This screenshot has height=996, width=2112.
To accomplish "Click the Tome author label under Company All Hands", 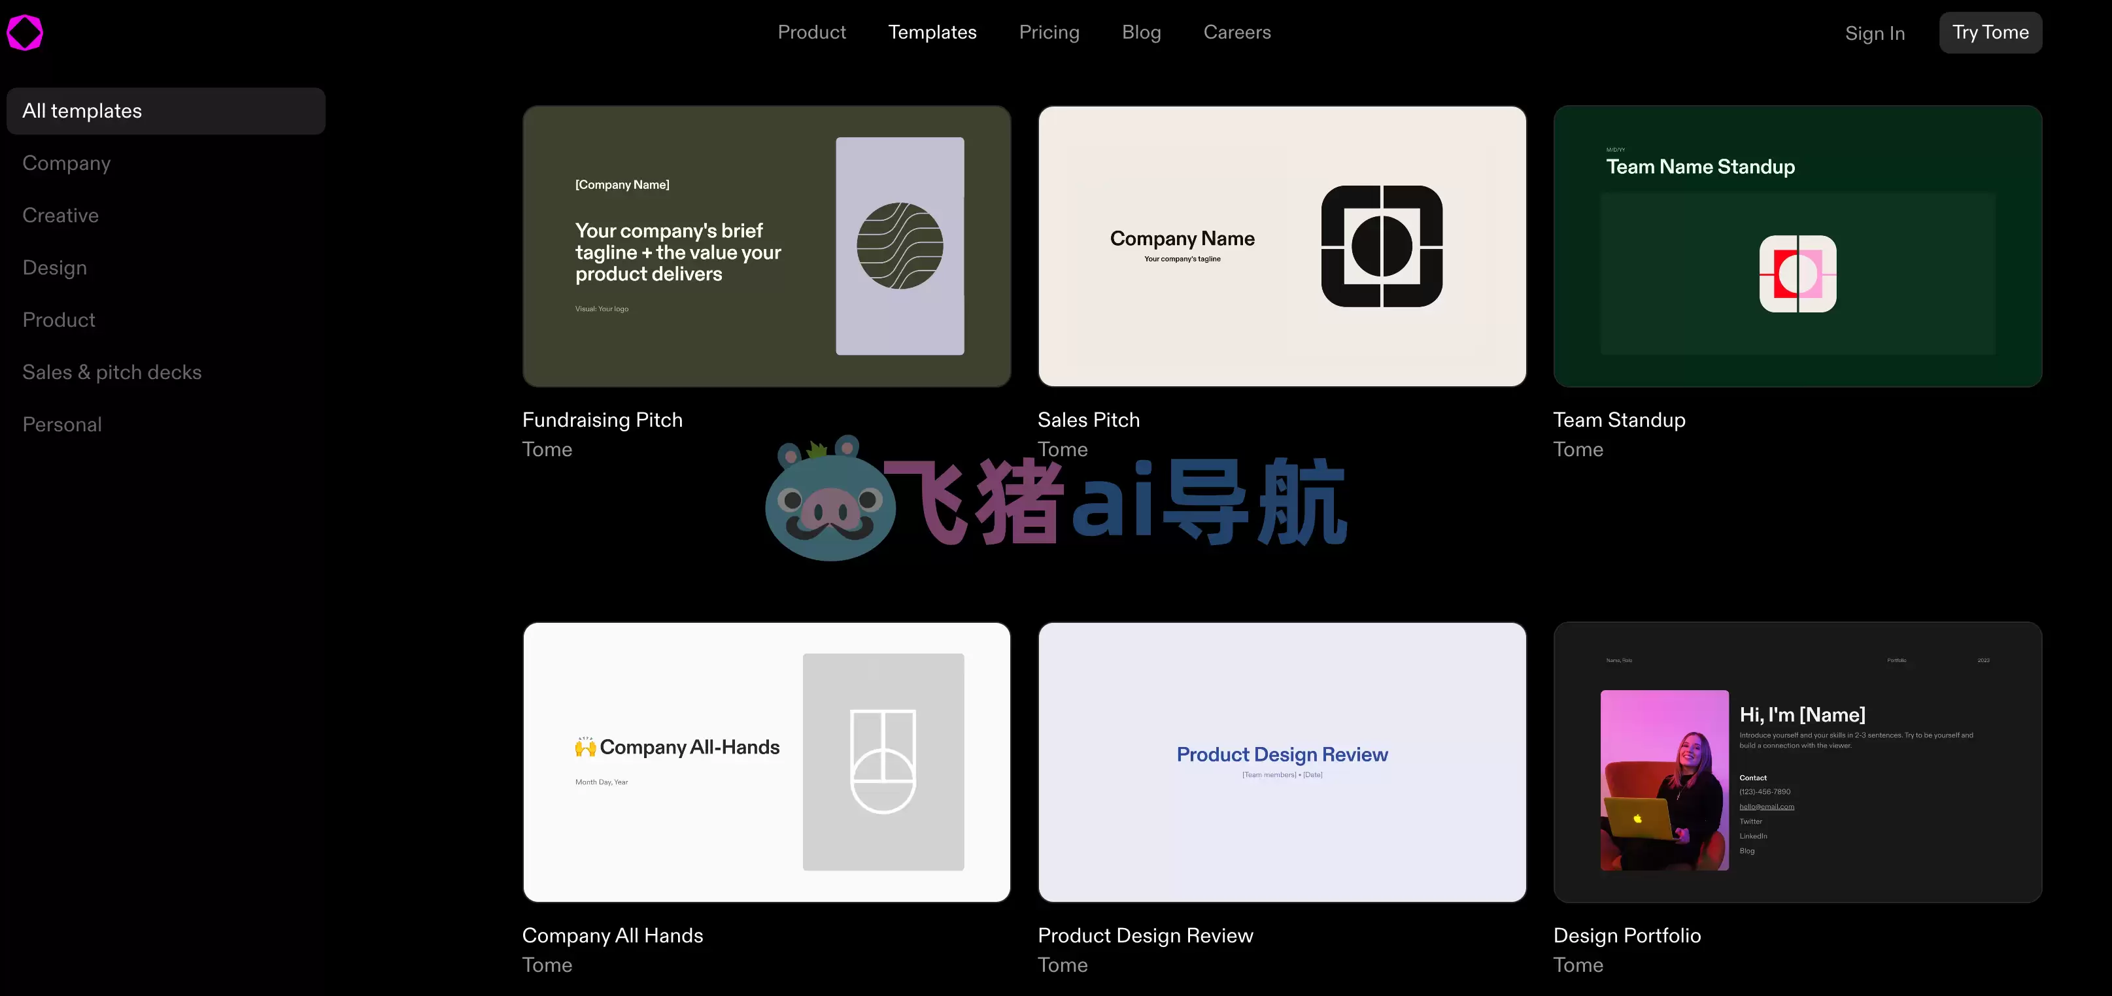I will pyautogui.click(x=547, y=965).
